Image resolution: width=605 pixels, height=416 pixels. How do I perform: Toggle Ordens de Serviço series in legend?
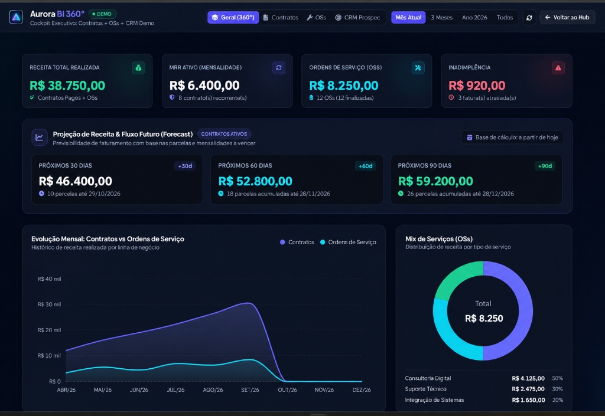pos(348,242)
